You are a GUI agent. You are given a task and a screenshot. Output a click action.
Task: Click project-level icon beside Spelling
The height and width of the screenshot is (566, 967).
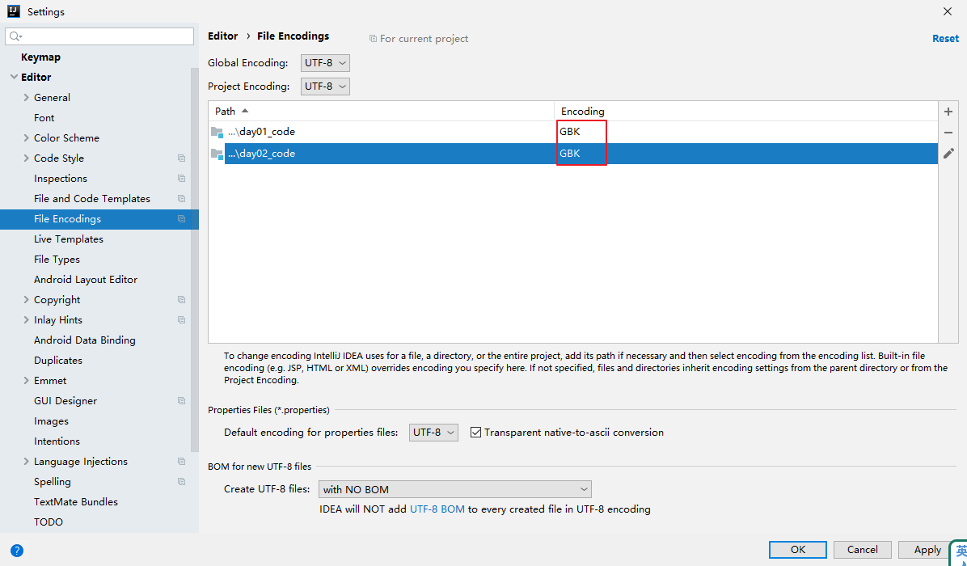[181, 482]
